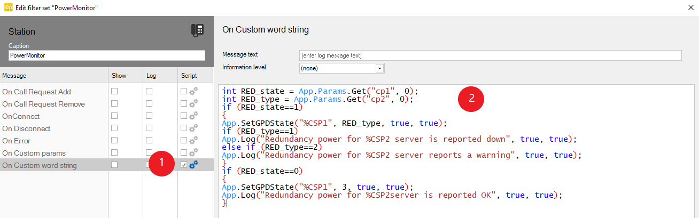699x218 pixels.
Task: Open the On Custom params script gear
Action: 193,153
